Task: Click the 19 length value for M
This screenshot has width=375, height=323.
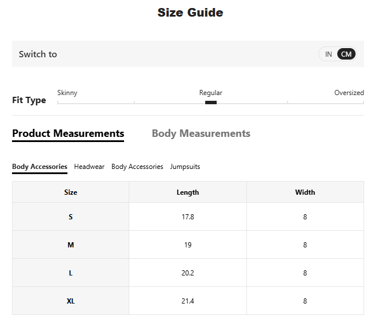Action: 187,245
